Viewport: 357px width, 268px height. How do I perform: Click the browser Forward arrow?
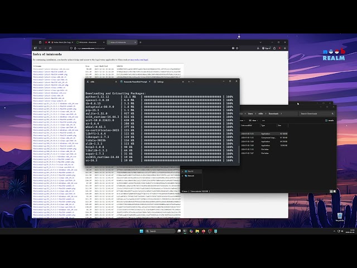45,49
